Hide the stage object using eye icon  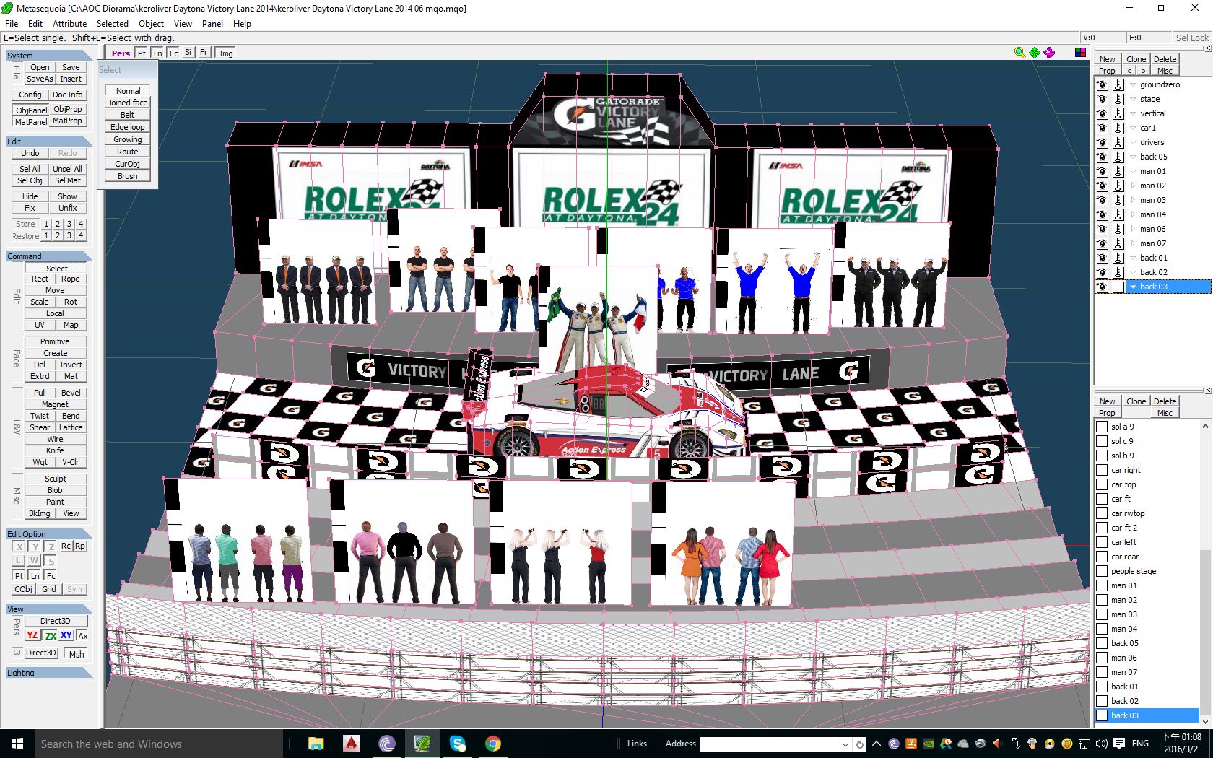pyautogui.click(x=1102, y=99)
